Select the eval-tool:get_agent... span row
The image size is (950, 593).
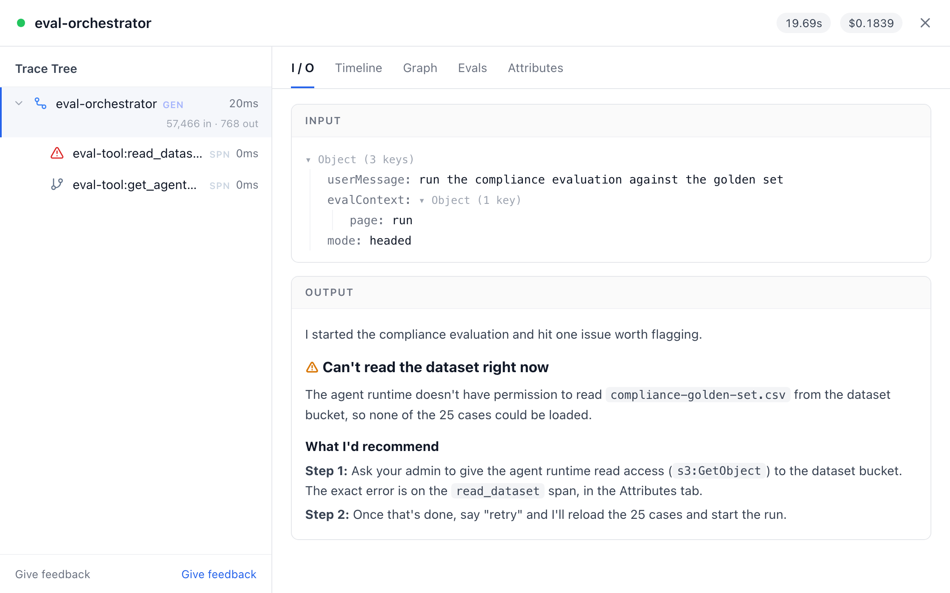[x=136, y=185]
